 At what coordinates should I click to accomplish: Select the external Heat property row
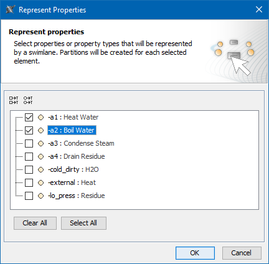click(72, 182)
